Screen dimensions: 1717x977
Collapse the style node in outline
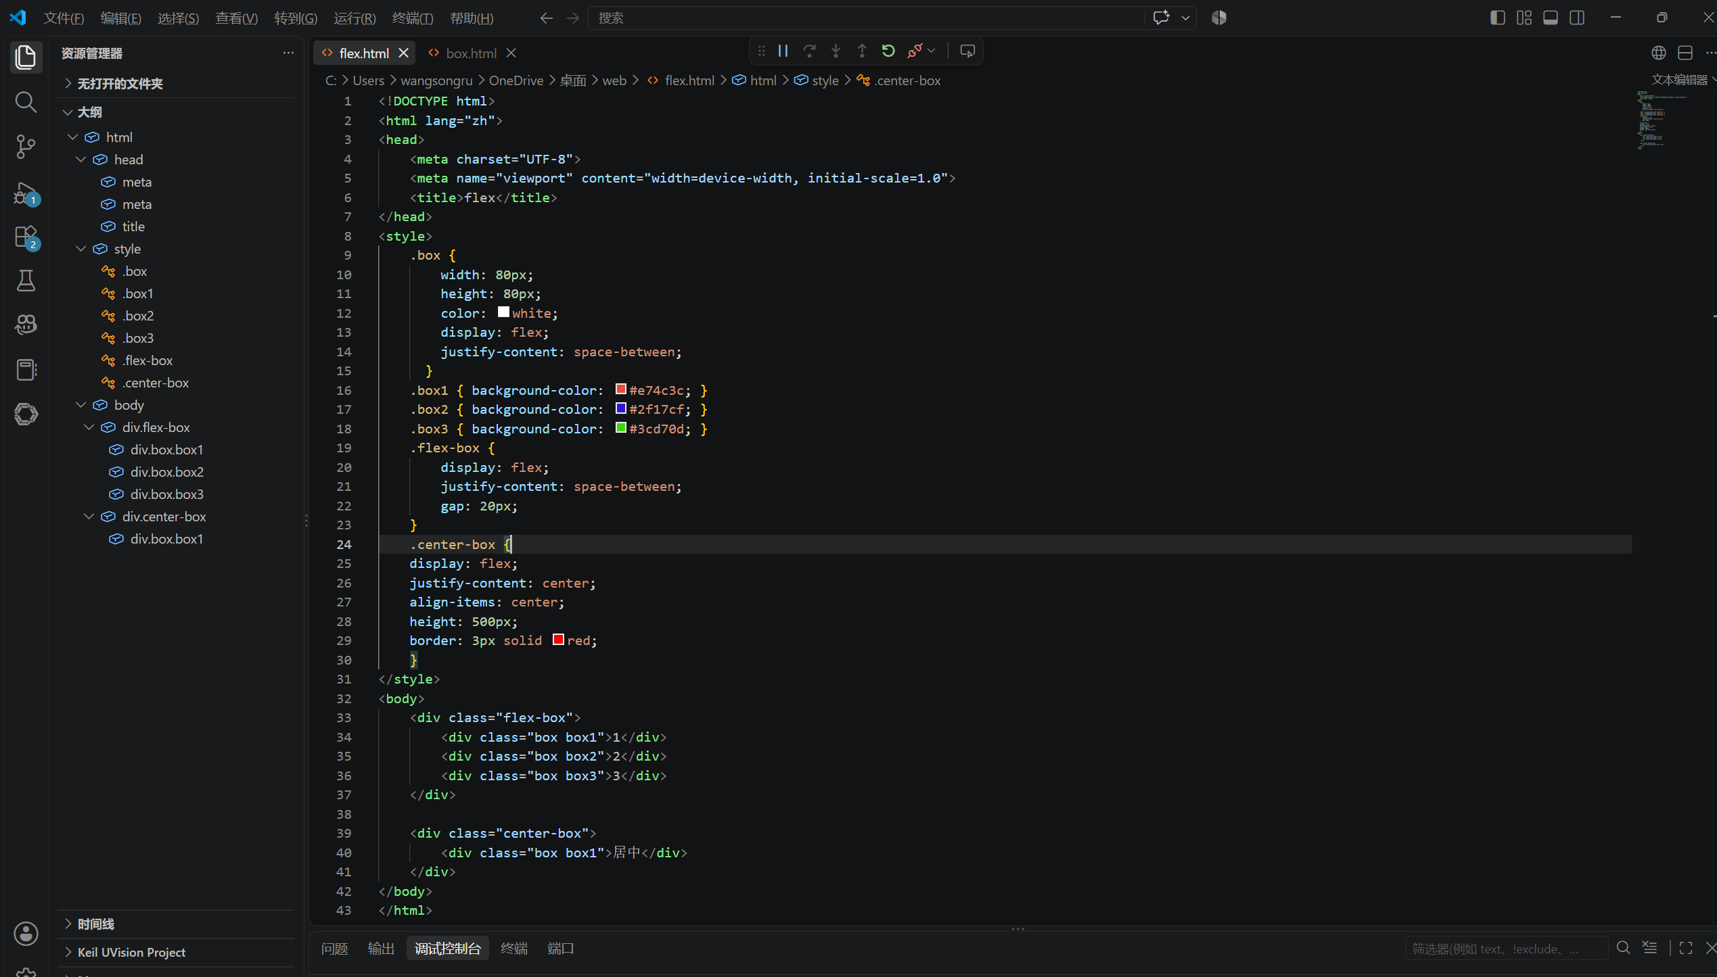pos(81,249)
